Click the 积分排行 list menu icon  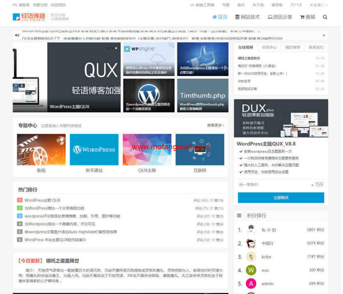[239, 215]
